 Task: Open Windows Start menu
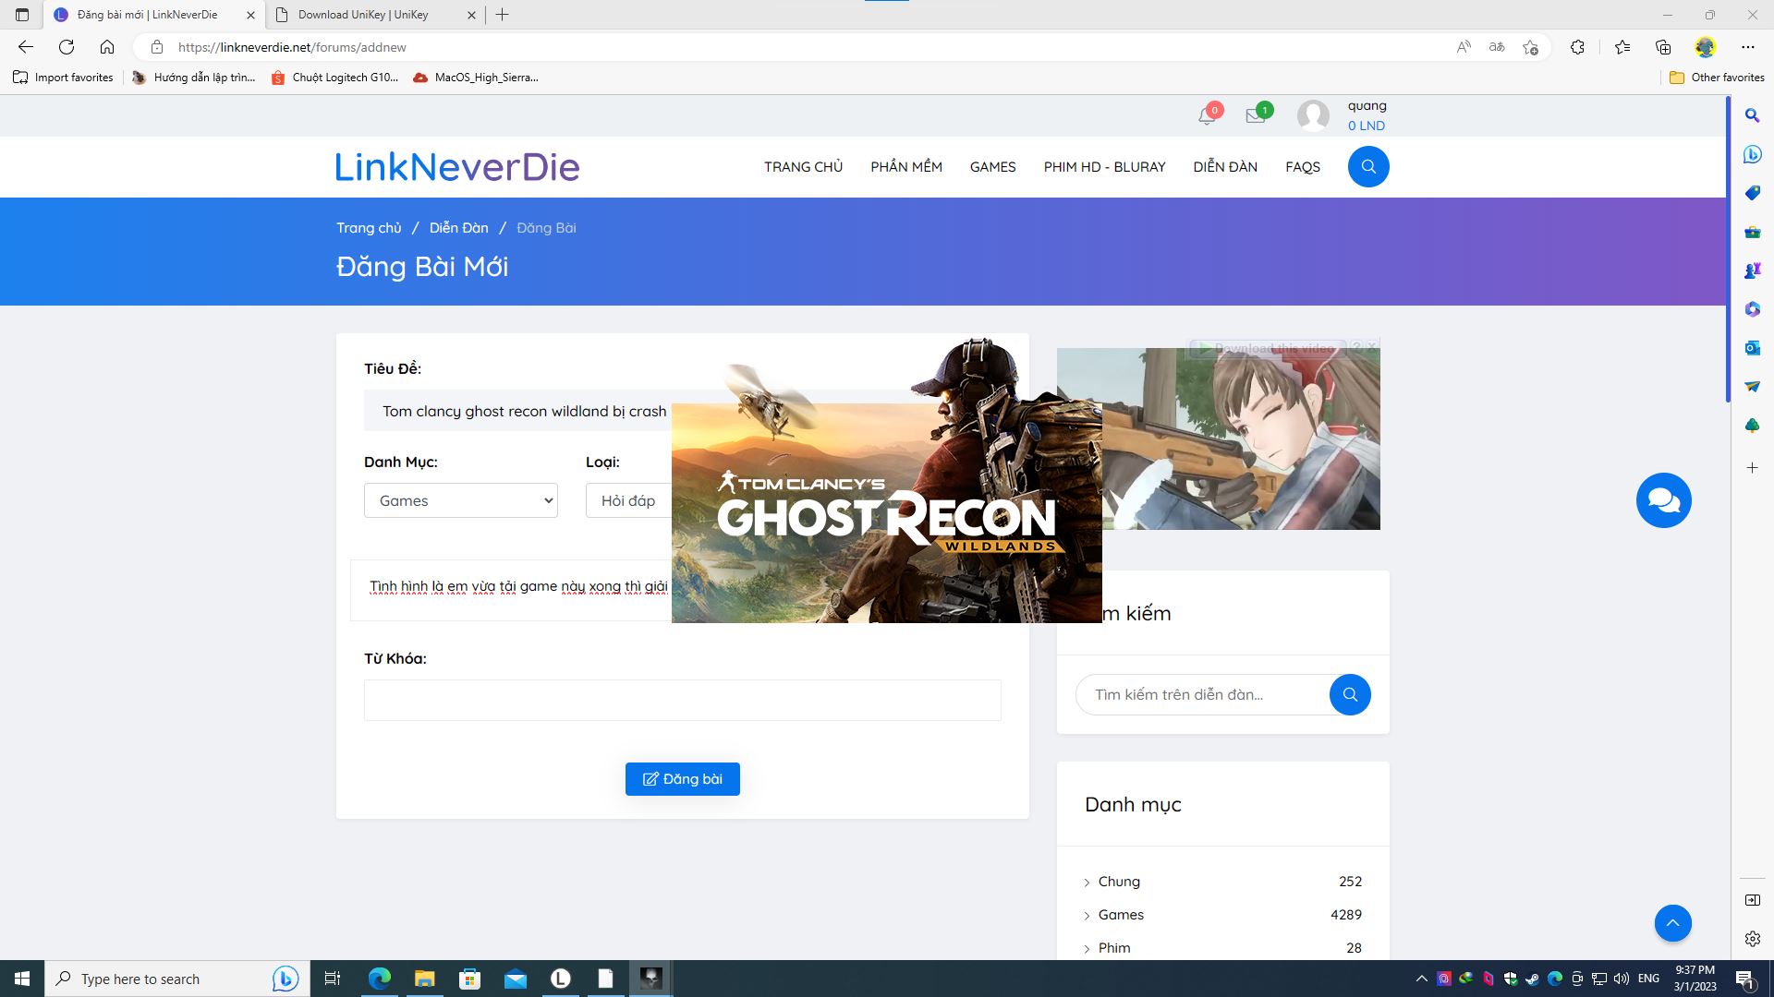22,979
